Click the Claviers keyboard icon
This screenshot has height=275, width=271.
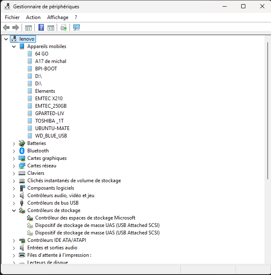point(22,173)
